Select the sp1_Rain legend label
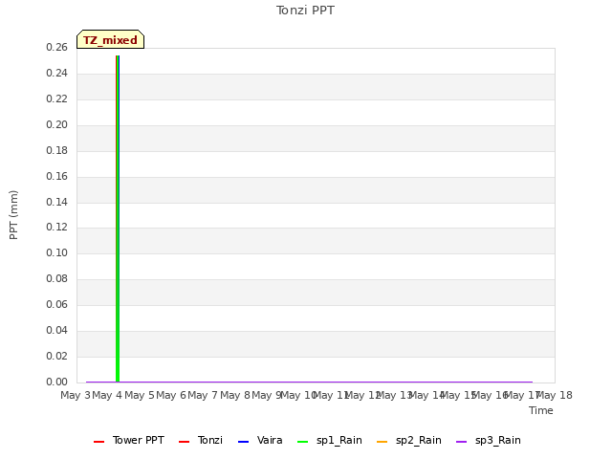The width and height of the screenshot is (612, 459). click(x=339, y=440)
